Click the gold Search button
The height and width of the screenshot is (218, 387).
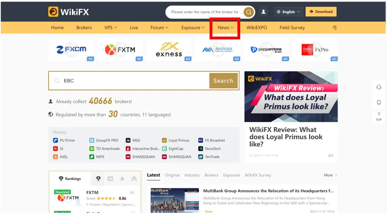tap(224, 81)
